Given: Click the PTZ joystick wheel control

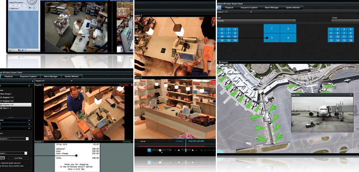Looking at the screenshot, I should click(x=32, y=2).
